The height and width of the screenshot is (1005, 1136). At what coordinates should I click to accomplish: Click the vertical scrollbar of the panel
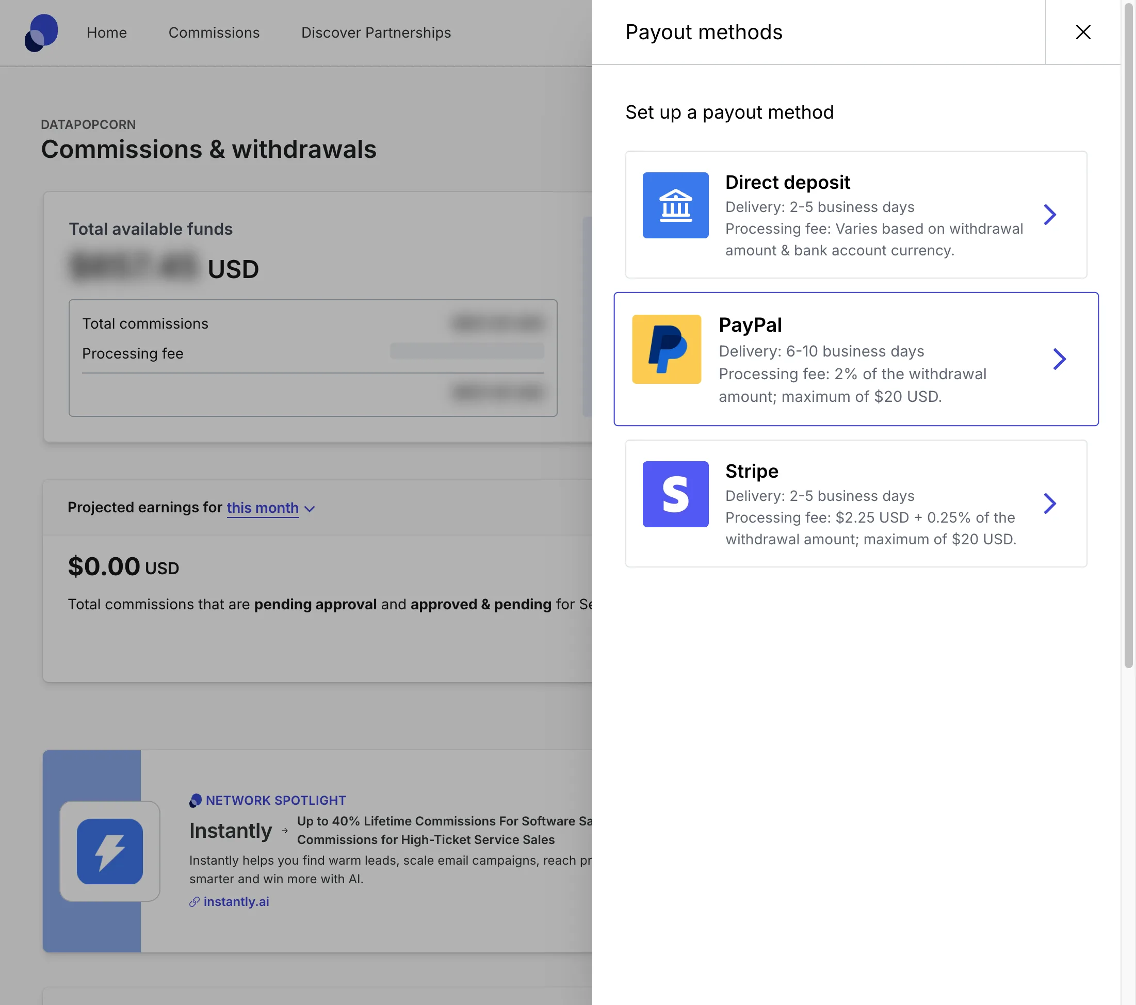click(x=1128, y=336)
